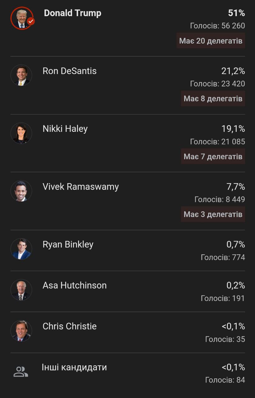Click the Ryan Binkley name
The height and width of the screenshot is (398, 255).
click(x=68, y=244)
